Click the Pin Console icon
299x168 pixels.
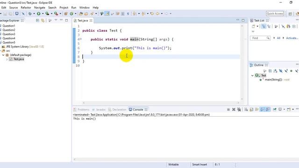tap(275, 110)
